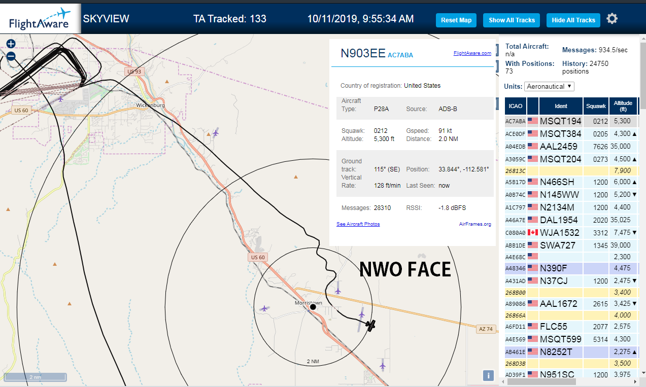
Task: Select the MSQT599 row
Action: 571,339
